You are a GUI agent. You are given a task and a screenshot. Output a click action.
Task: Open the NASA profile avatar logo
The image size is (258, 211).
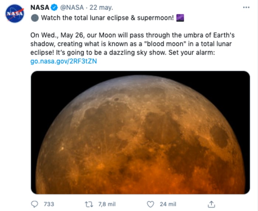click(x=15, y=14)
